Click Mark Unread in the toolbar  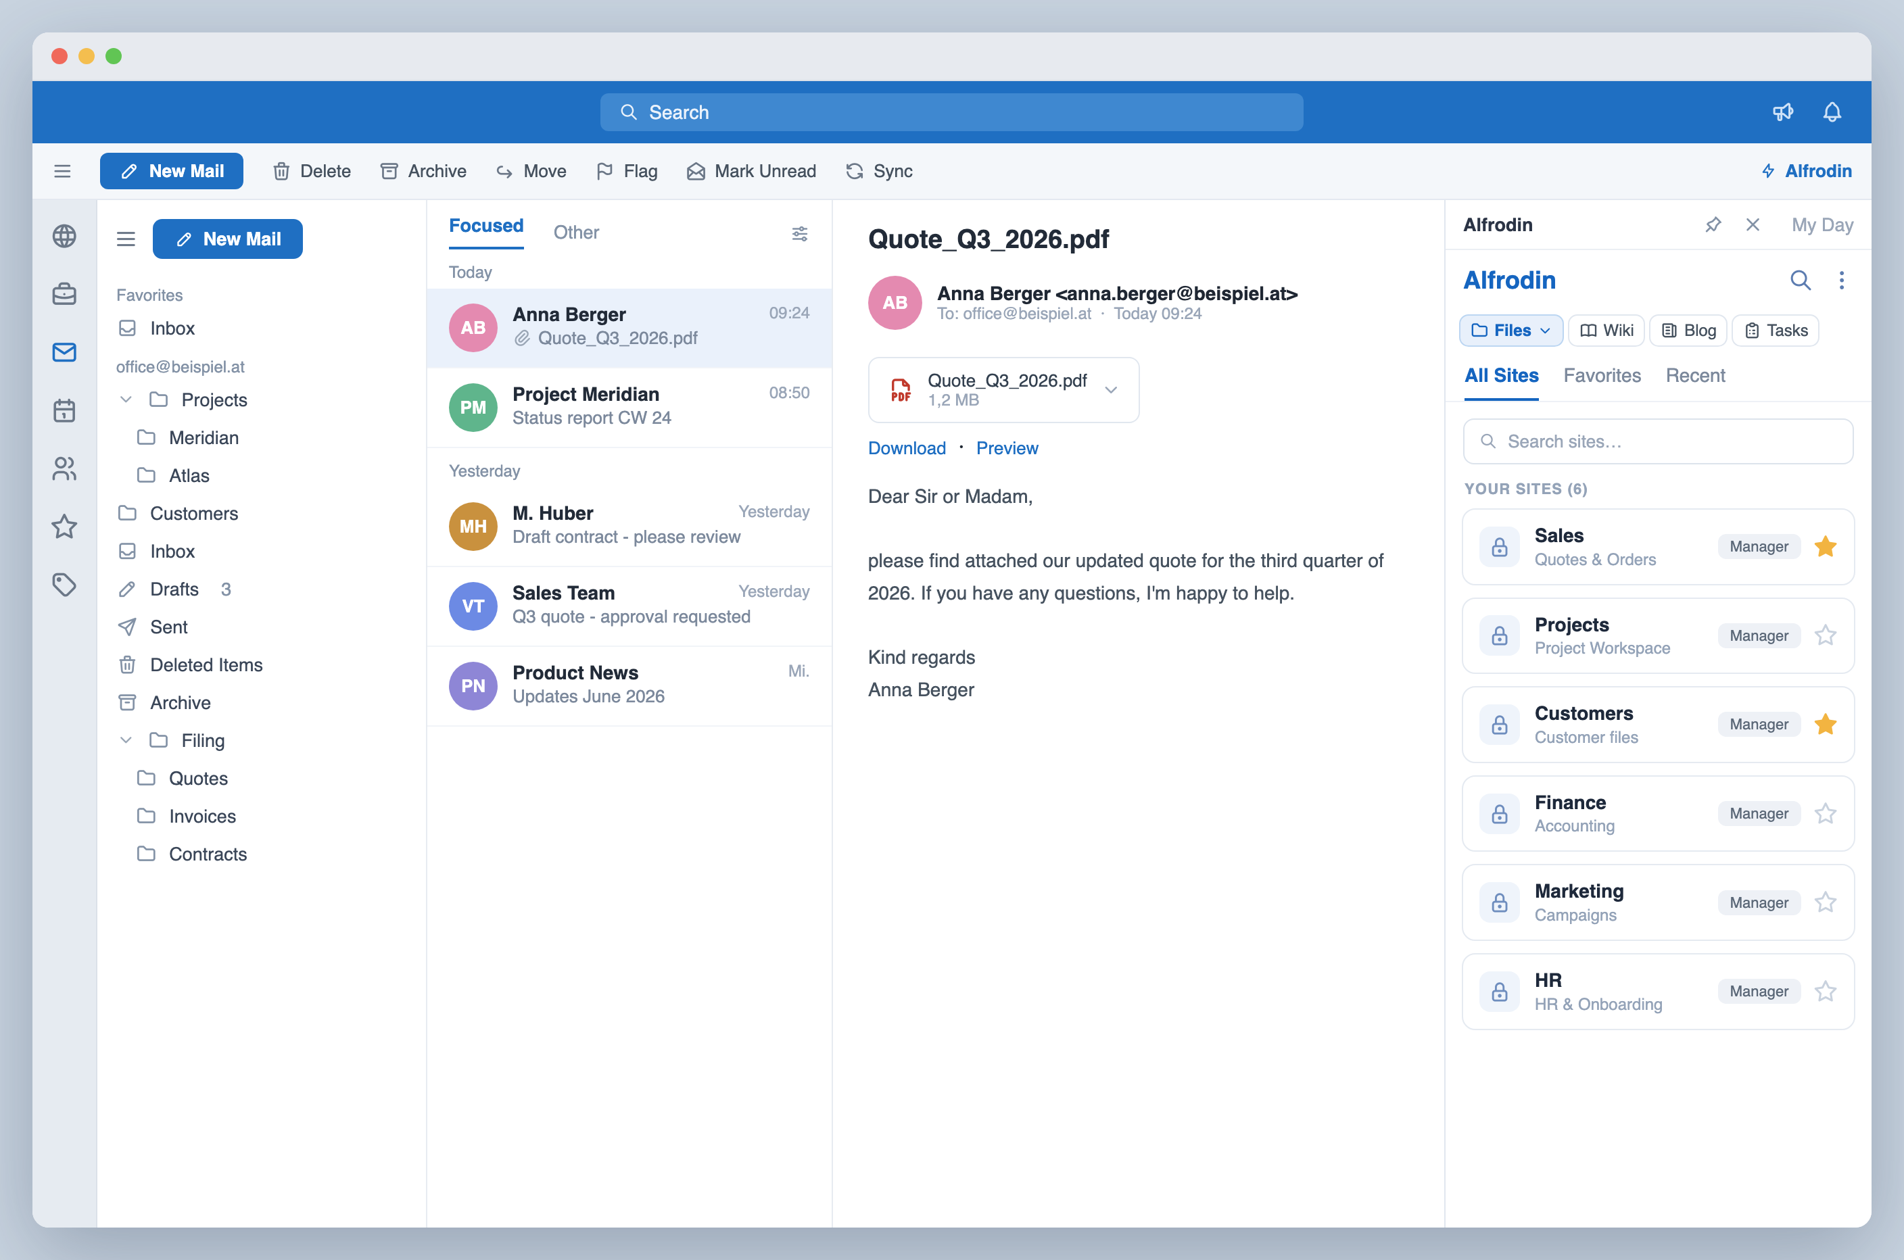(751, 171)
